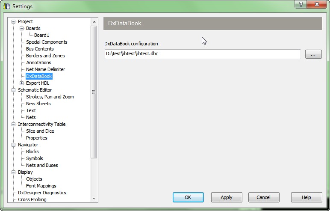Open Text settings under Schematic Editor
The image size is (330, 211).
point(31,110)
